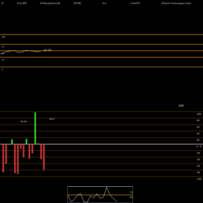The width and height of the screenshot is (203, 203).
Task: Click the RSI value 48.28 label
Action: coord(48,50)
